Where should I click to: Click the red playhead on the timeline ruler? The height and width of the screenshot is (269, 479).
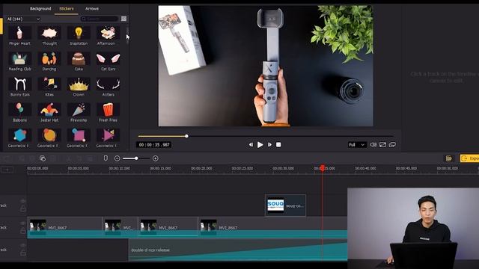pos(323,168)
